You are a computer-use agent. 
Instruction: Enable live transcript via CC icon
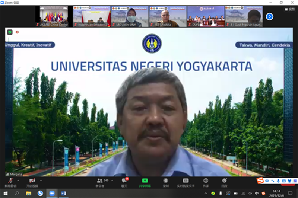point(186,182)
